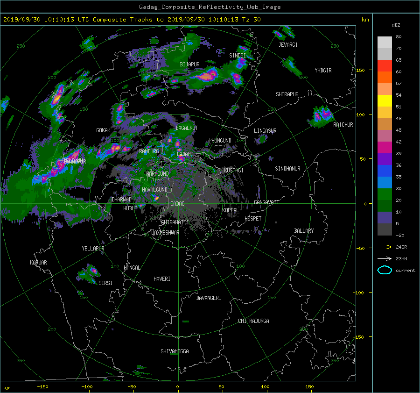Click the CHITRADURGA city label
This screenshot has width=420, height=393.
[253, 321]
